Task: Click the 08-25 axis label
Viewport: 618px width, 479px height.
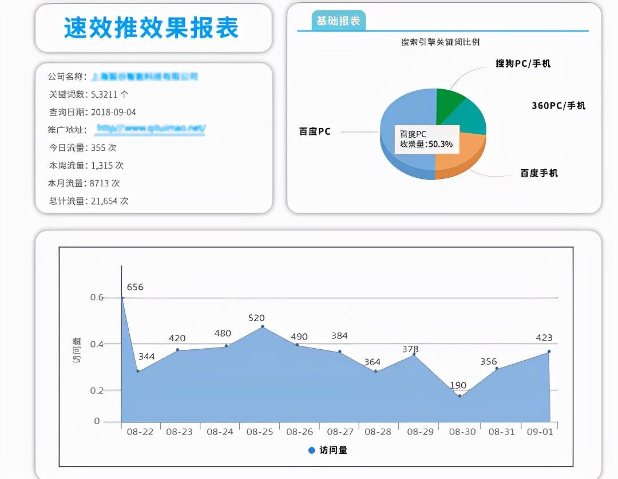Action: click(x=260, y=432)
